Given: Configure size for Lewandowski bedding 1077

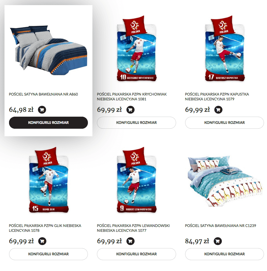Looking at the screenshot, I should [136, 254].
